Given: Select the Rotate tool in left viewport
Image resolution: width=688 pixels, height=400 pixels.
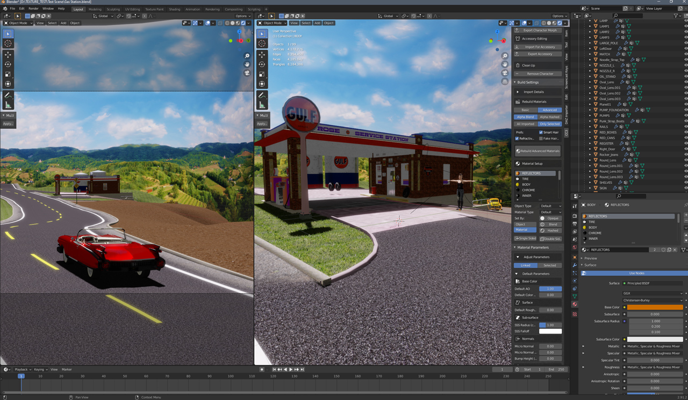Looking at the screenshot, I should coord(8,64).
